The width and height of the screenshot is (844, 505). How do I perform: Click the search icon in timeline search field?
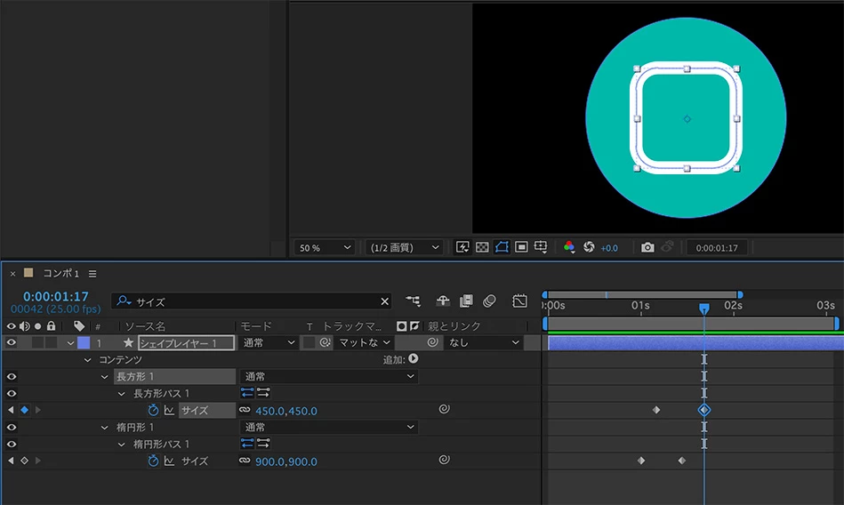[124, 301]
